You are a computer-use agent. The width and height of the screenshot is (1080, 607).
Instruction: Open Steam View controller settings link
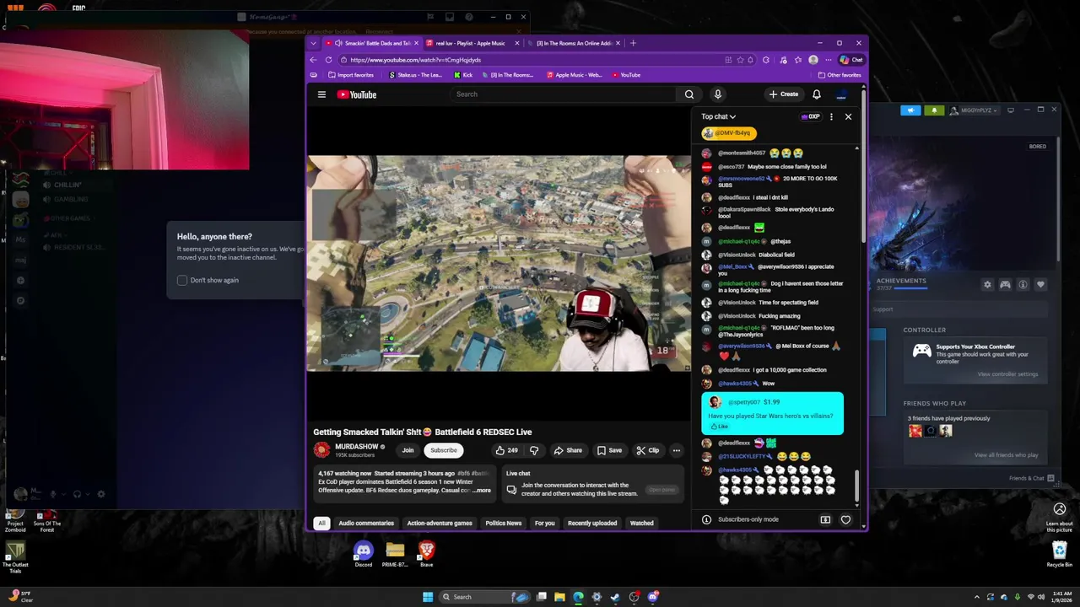click(x=1007, y=374)
